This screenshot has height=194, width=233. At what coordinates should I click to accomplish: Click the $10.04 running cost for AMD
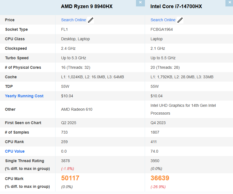(67, 96)
